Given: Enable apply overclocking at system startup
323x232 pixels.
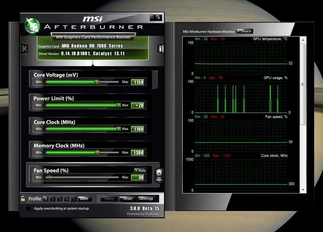Looking at the screenshot, I should tap(28, 208).
